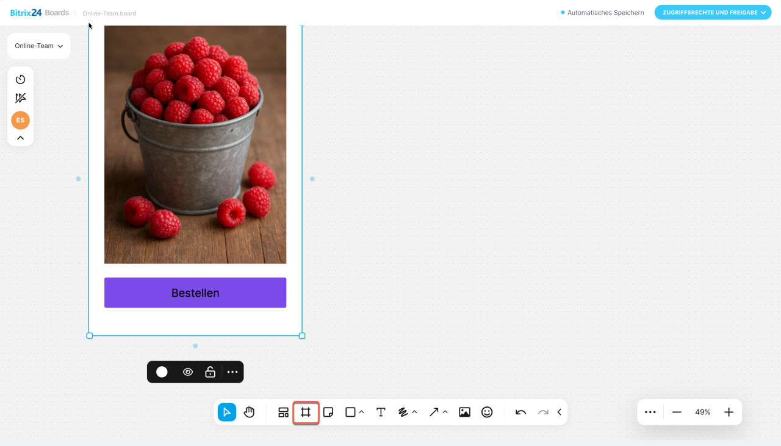Image resolution: width=781 pixels, height=446 pixels.
Task: Click the Bitrix24 Boards logo
Action: [x=40, y=13]
